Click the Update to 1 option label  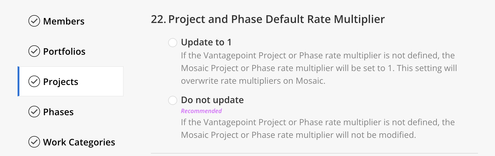(x=206, y=42)
